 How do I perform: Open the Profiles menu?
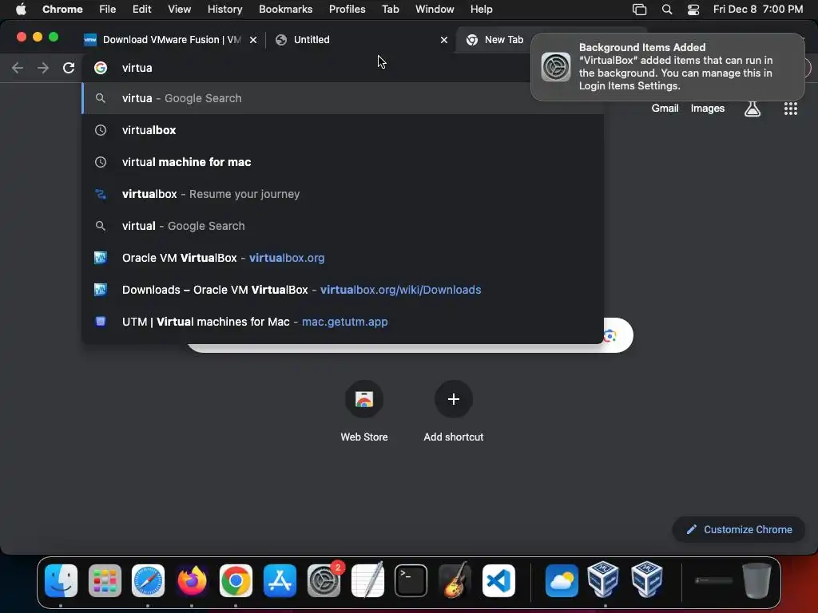pos(347,10)
